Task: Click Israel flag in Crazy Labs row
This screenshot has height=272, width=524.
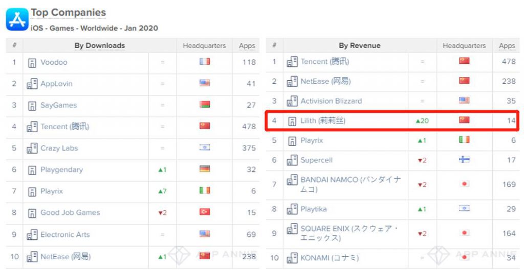Action: [205, 147]
